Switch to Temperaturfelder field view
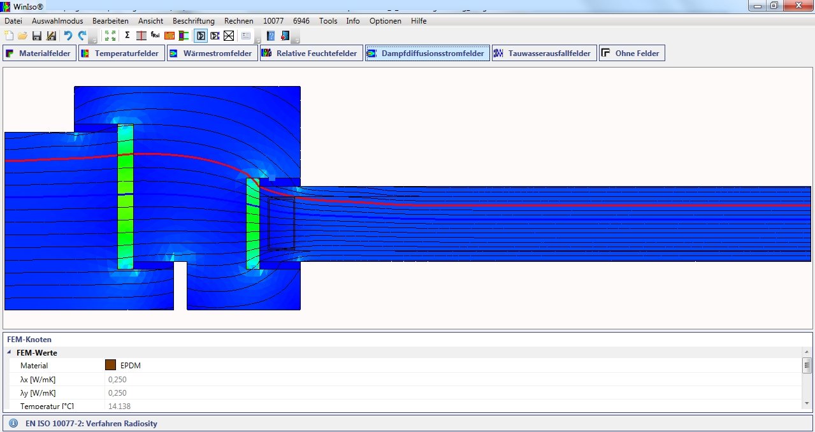The width and height of the screenshot is (815, 432). pyautogui.click(x=120, y=54)
